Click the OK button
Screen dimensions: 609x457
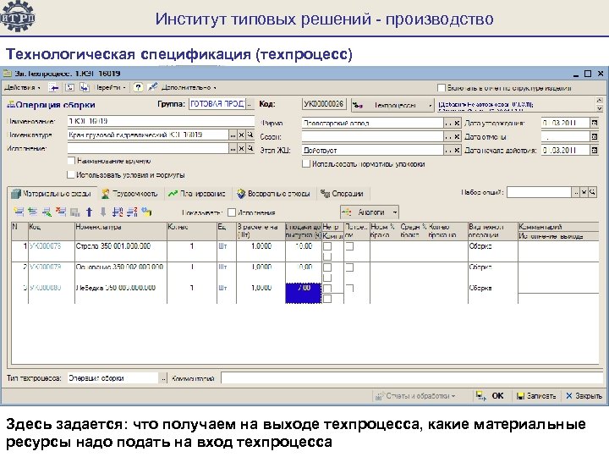490,395
